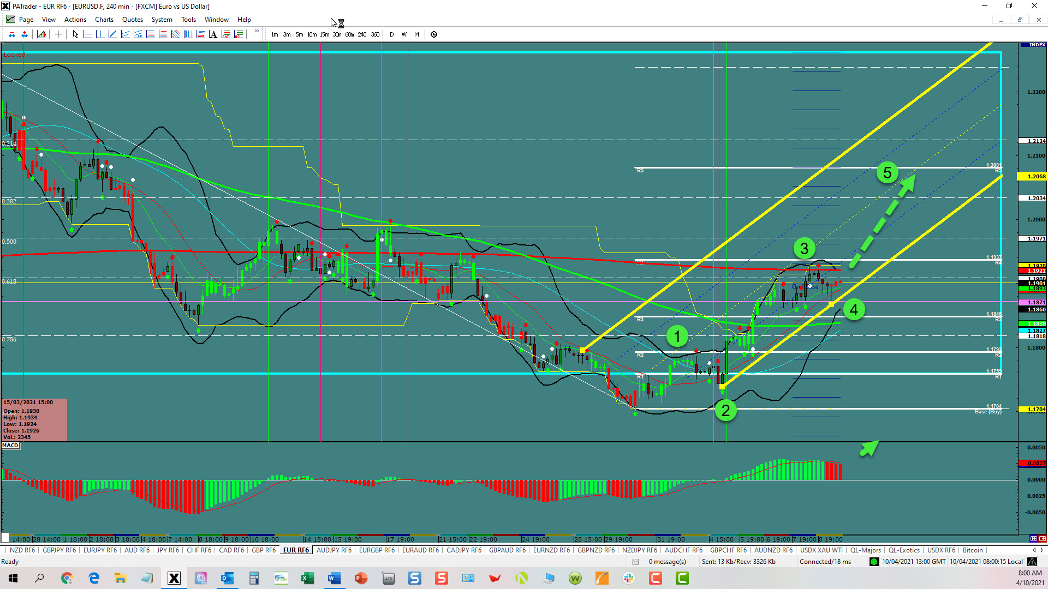Switch to the Bitcoin tab
Screen dimensions: 1048x589
point(973,550)
